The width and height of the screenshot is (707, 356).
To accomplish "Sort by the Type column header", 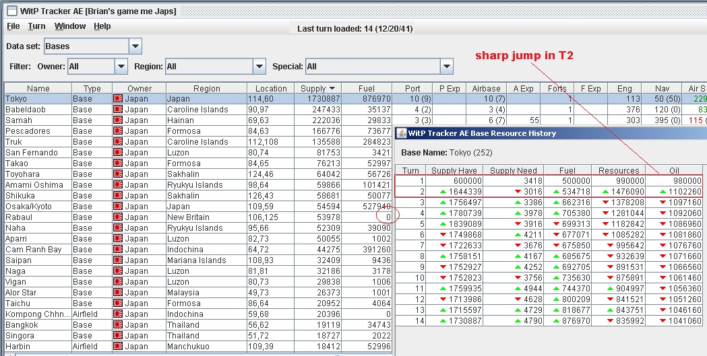I will [92, 88].
